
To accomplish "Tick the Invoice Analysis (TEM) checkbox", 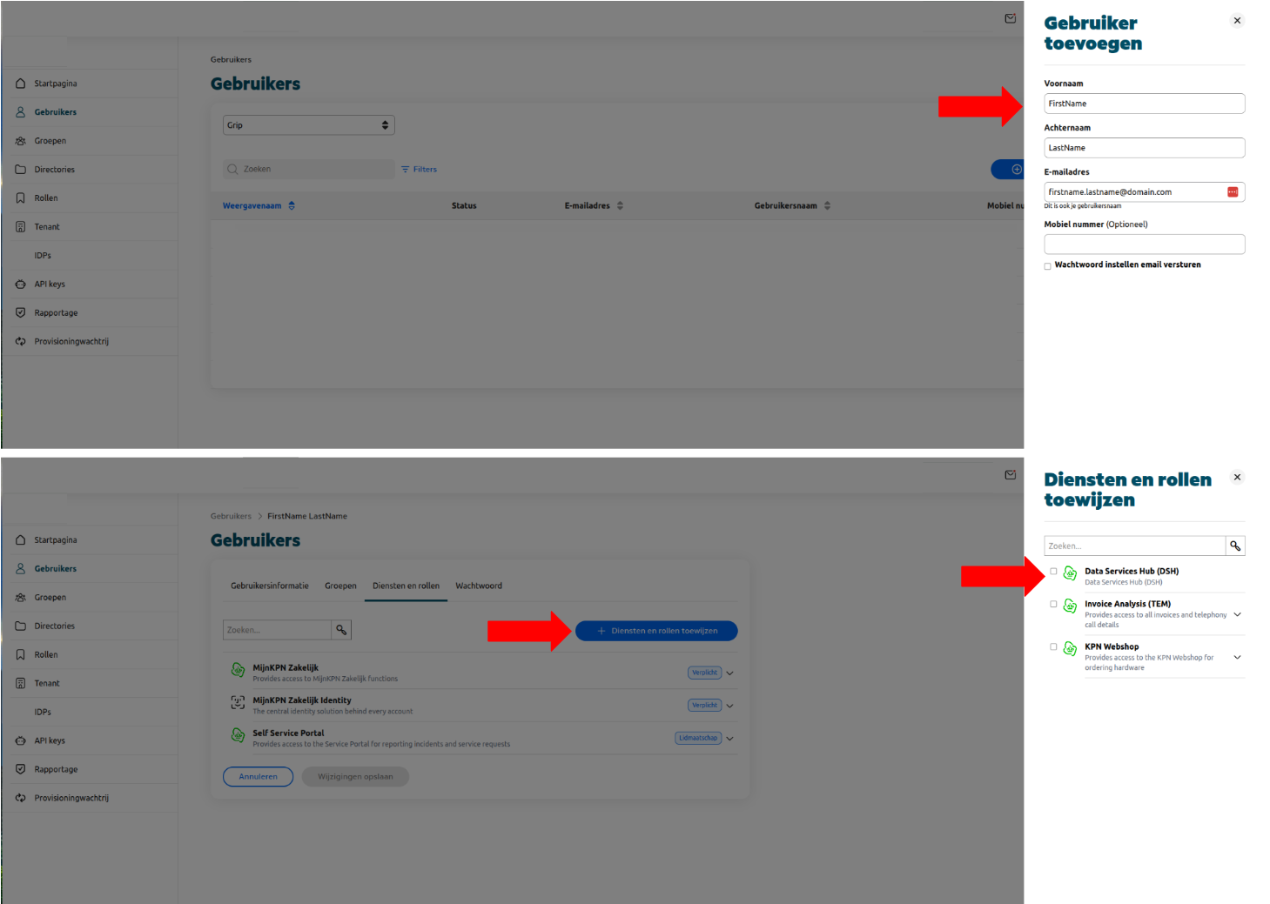I will 1053,604.
